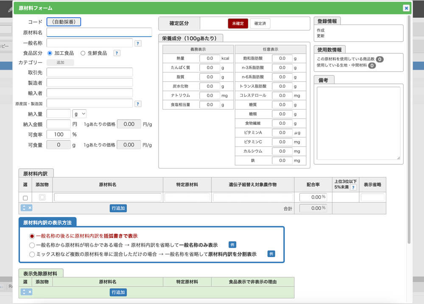This screenshot has height=304, width=424.
Task: Click the help icon beside 食品区分 options
Action: (x=117, y=53)
